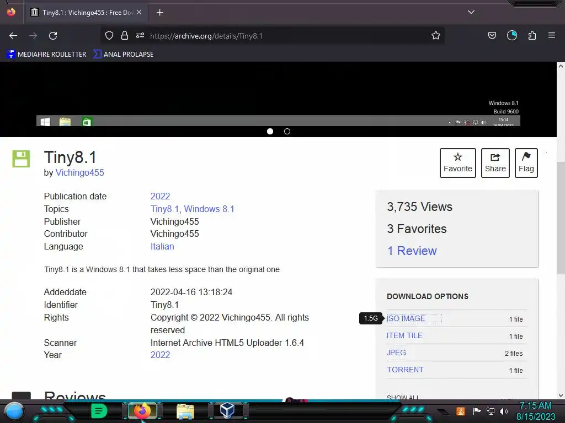Click the Share button
Screen dimensions: 565x423
tap(495, 163)
